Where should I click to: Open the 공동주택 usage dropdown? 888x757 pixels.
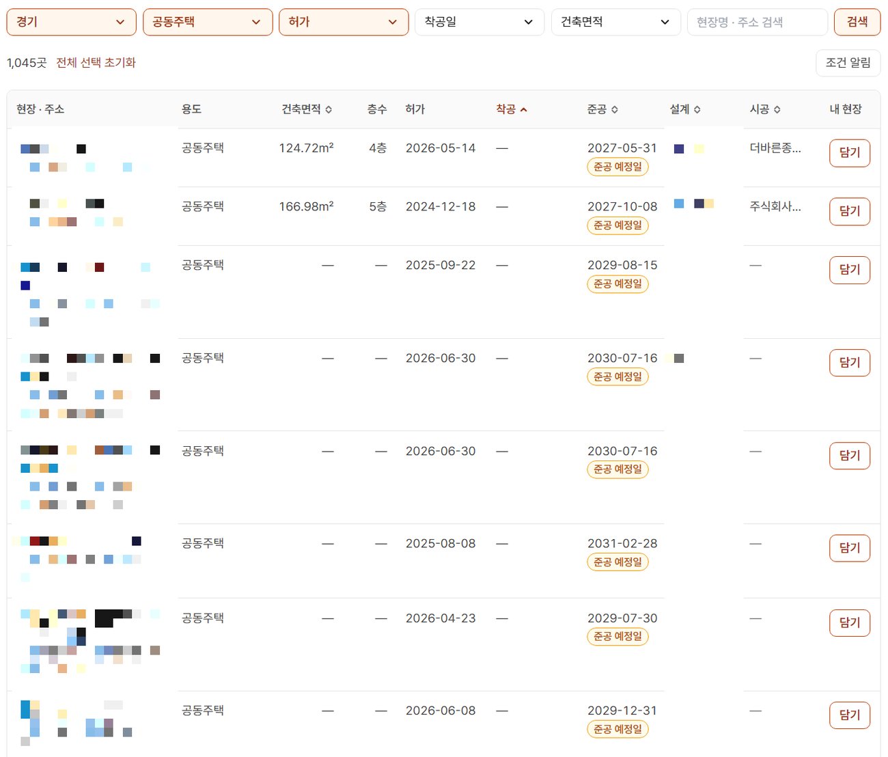208,22
